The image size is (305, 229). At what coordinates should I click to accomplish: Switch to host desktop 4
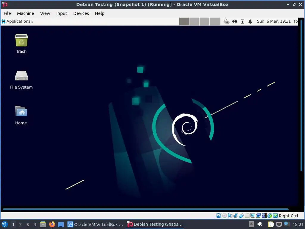35,225
